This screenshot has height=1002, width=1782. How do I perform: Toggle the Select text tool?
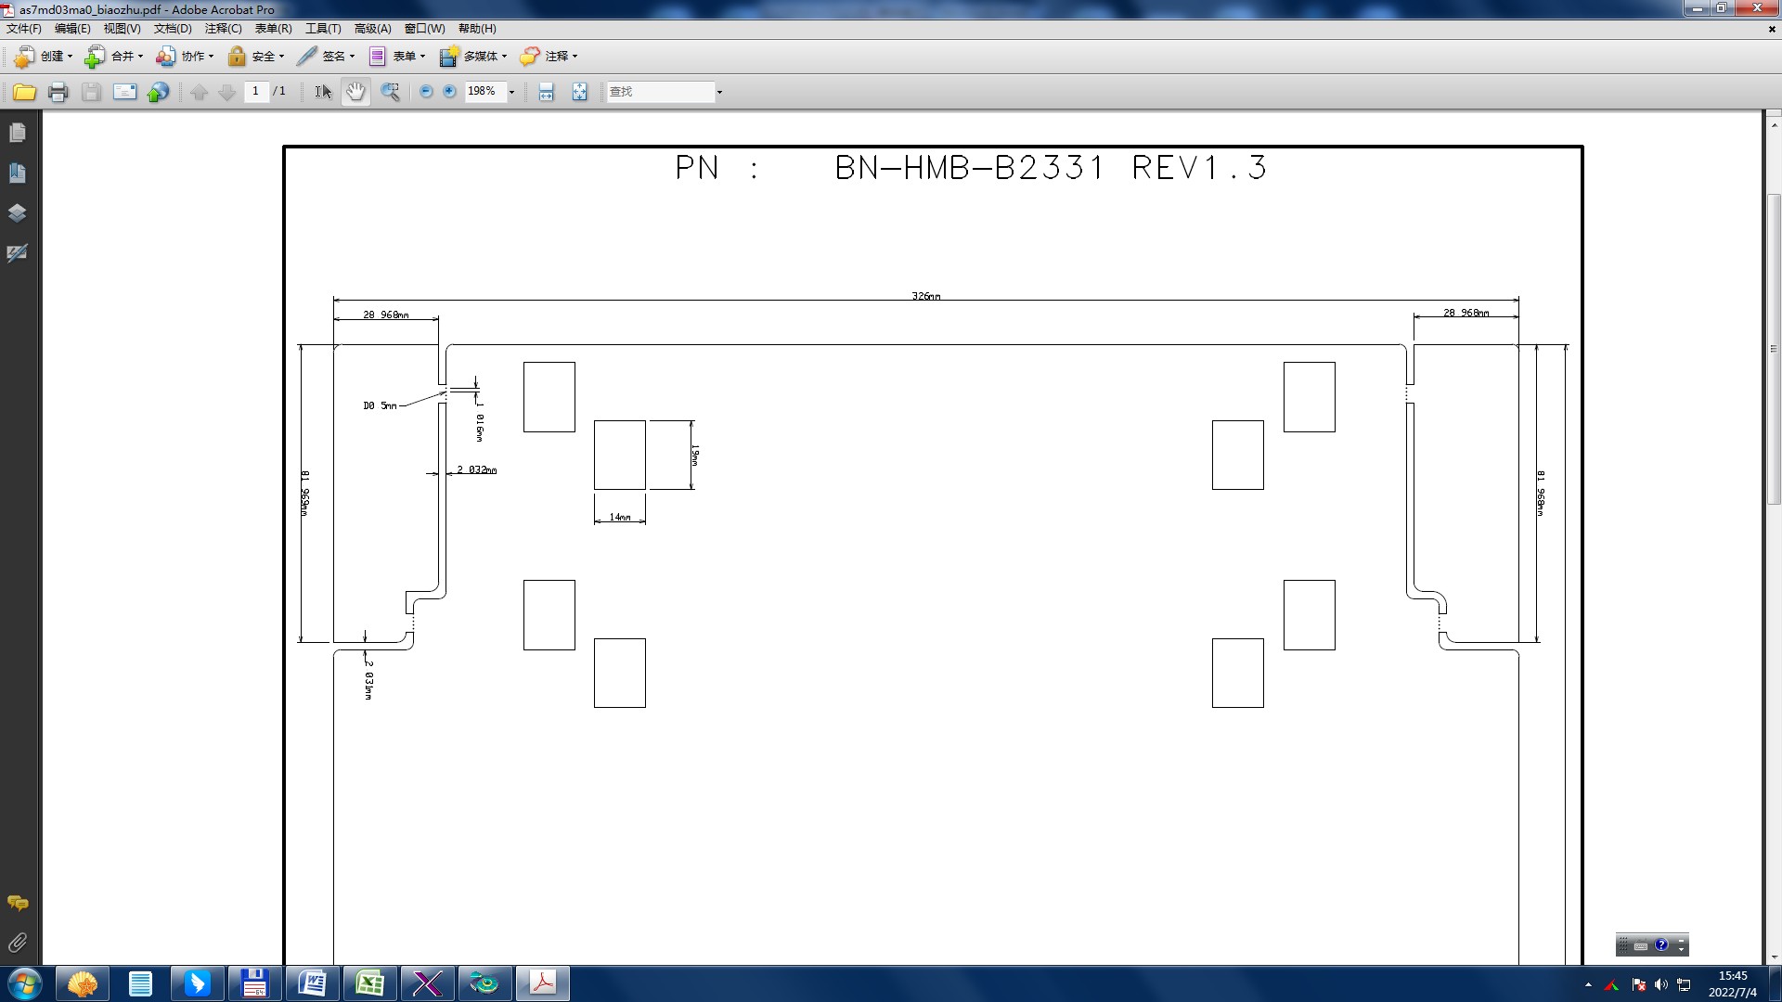pyautogui.click(x=323, y=92)
